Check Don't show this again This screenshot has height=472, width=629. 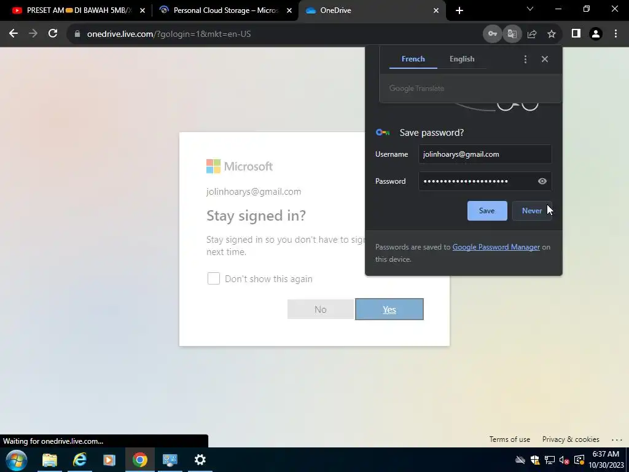213,278
